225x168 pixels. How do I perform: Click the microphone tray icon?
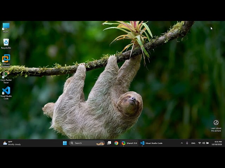[x=187, y=143]
